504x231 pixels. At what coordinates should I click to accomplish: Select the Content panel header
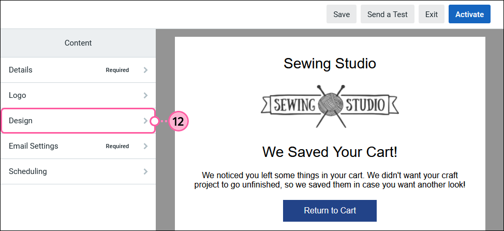(78, 43)
